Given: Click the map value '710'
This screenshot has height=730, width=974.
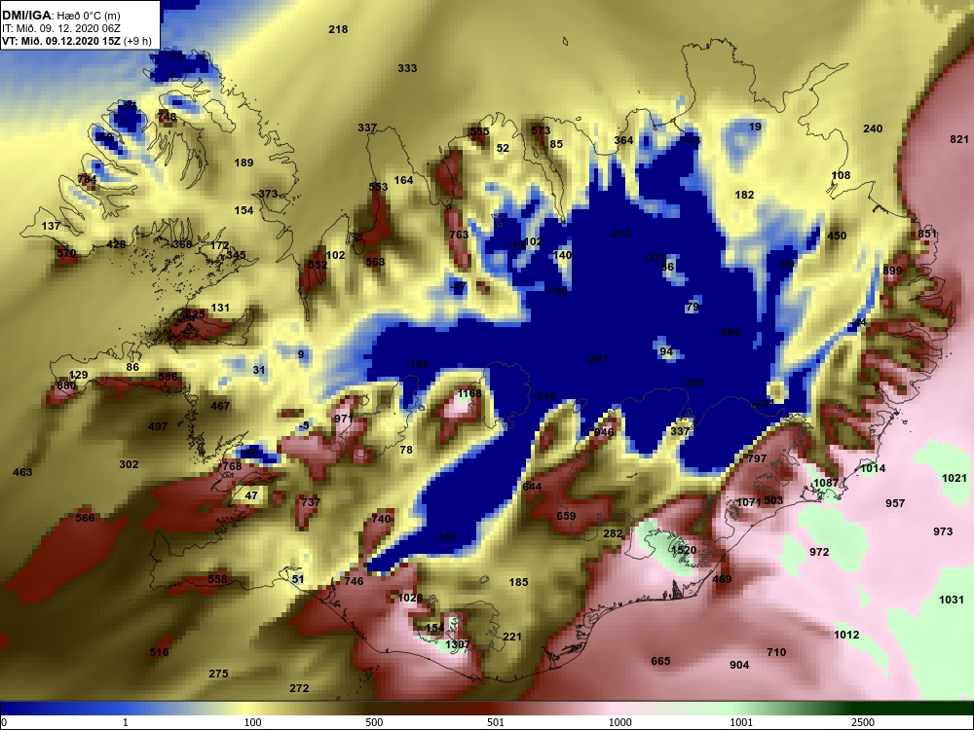Looking at the screenshot, I should (x=776, y=652).
